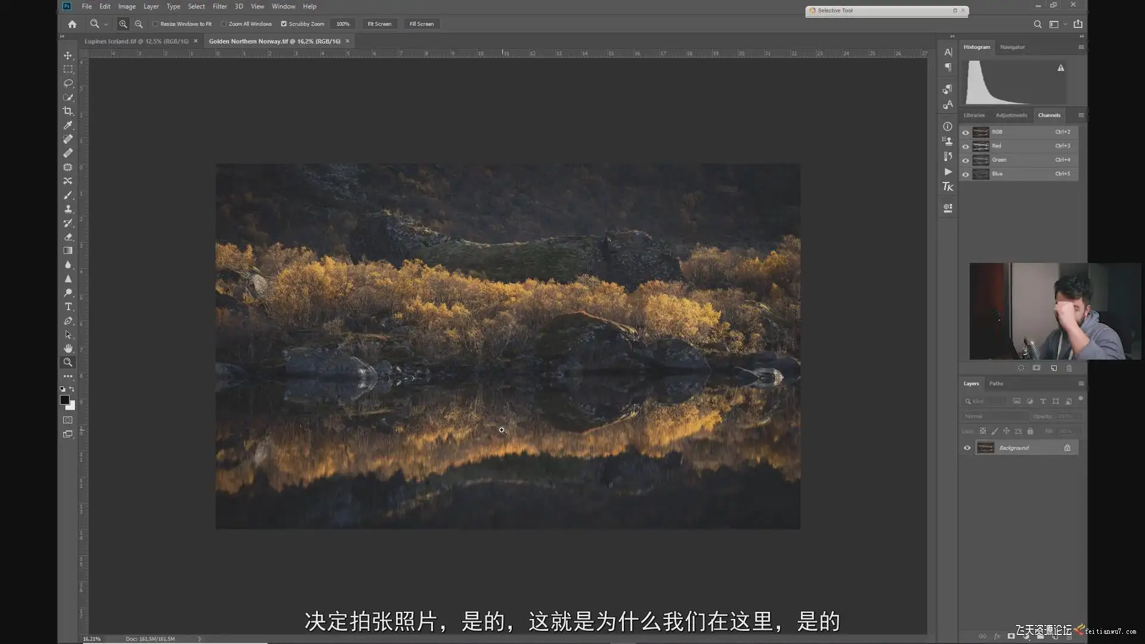Open the Filter menu
This screenshot has width=1145, height=644.
tap(219, 7)
